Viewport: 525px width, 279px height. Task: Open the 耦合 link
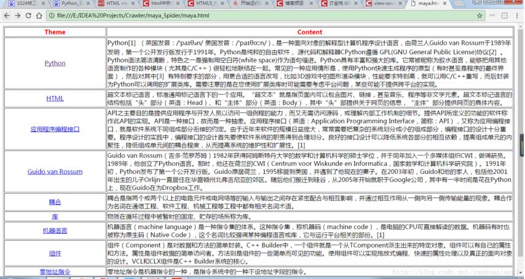tap(55, 202)
